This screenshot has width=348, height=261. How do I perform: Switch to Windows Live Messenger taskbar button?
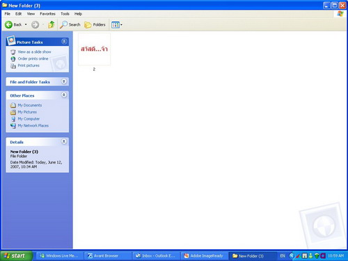[x=59, y=256]
